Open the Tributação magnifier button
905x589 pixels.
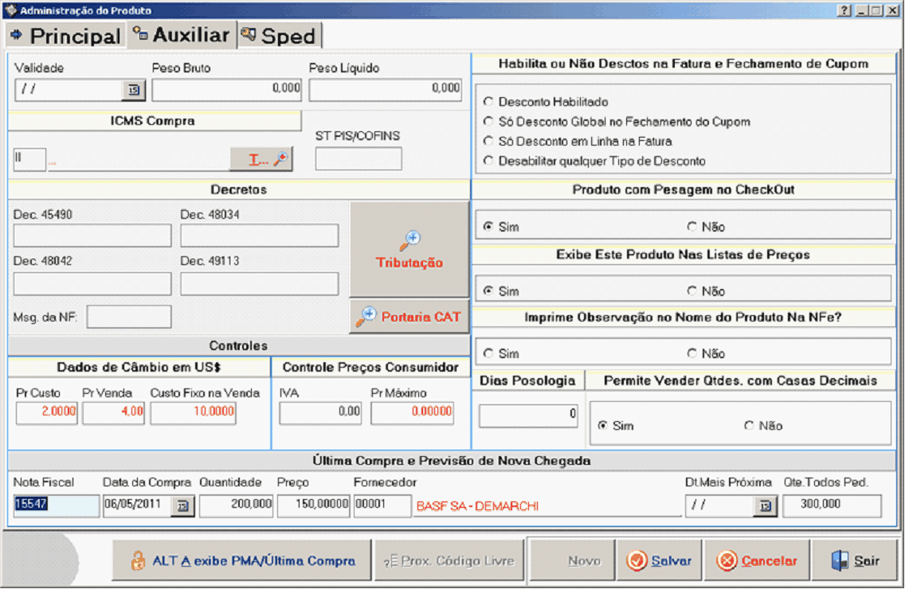pos(409,249)
